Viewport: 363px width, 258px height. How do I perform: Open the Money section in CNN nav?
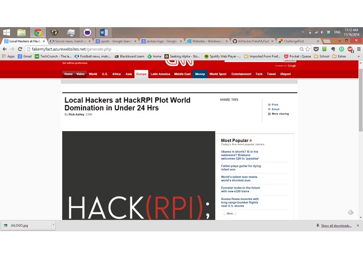[x=200, y=74]
